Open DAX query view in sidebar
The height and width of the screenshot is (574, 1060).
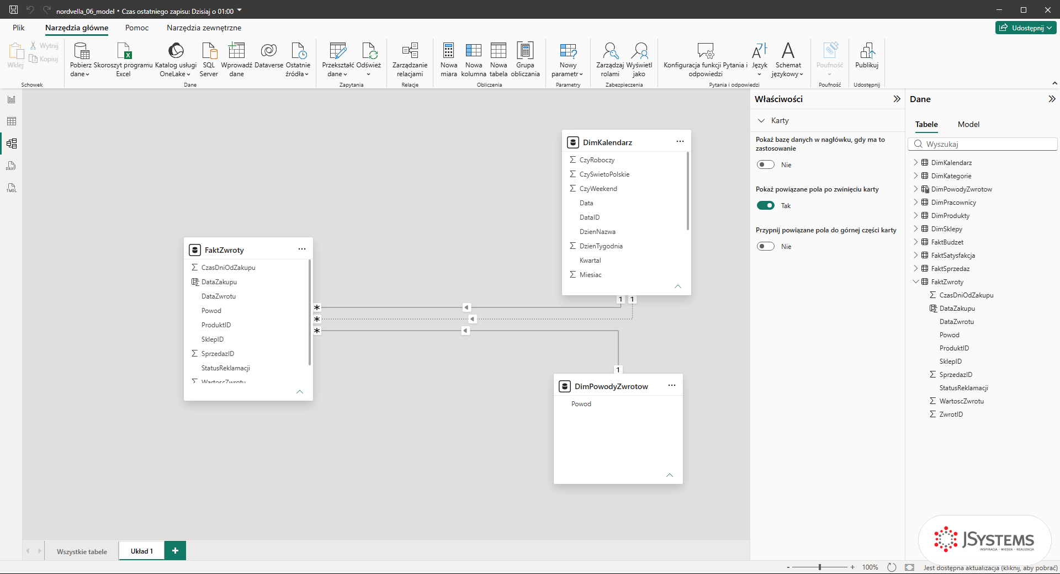click(x=12, y=166)
